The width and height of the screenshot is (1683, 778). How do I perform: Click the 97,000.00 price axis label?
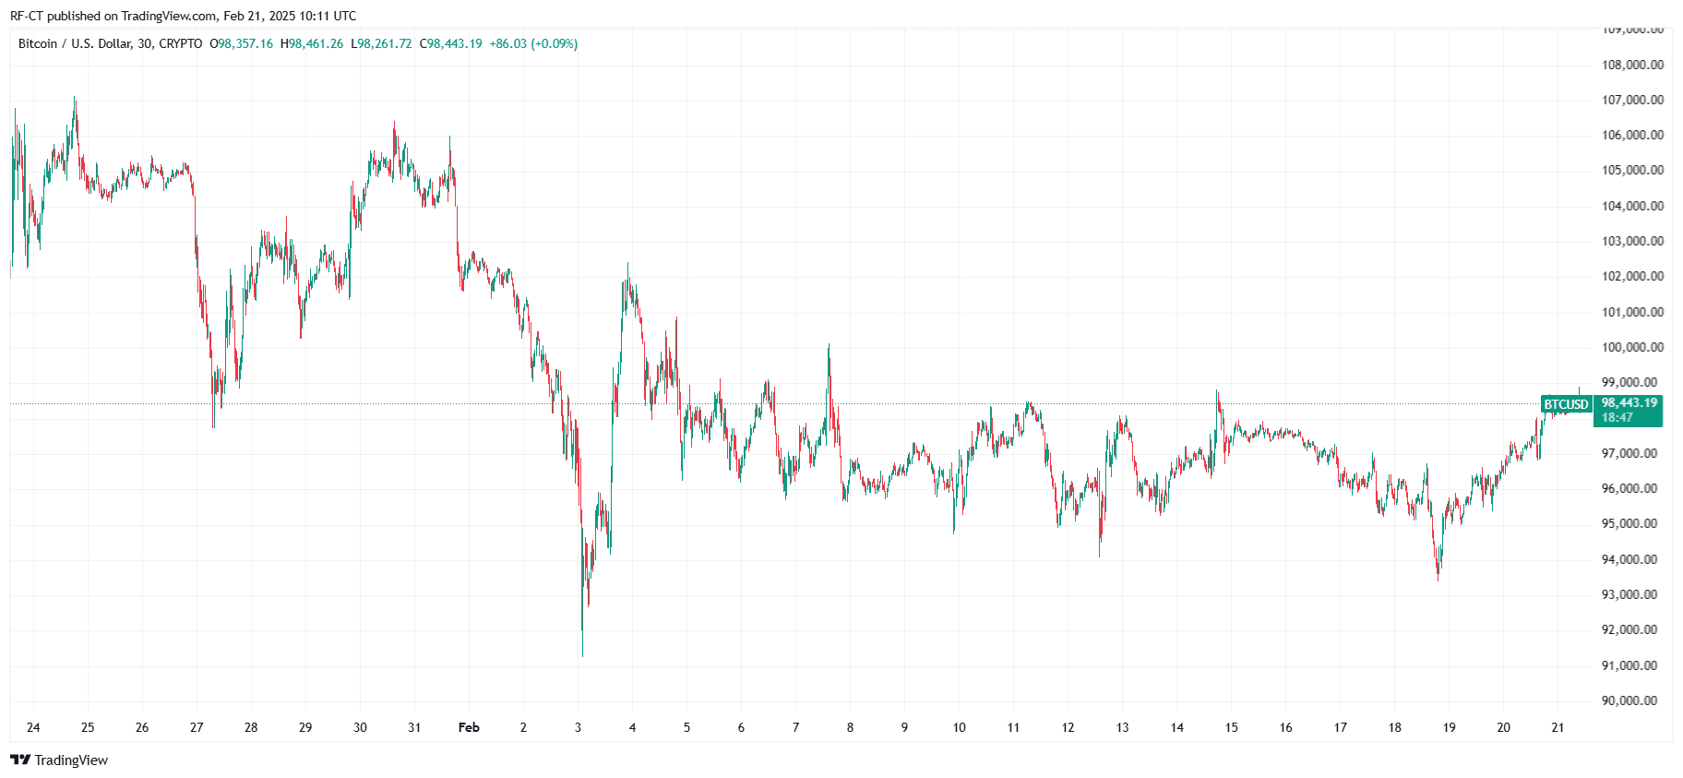tap(1629, 453)
